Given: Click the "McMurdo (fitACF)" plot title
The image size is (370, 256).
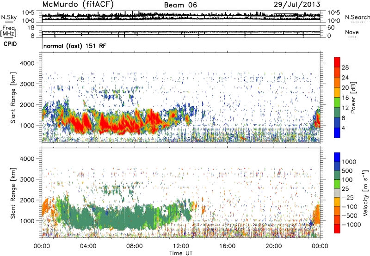Looking at the screenshot, I should [78, 5].
